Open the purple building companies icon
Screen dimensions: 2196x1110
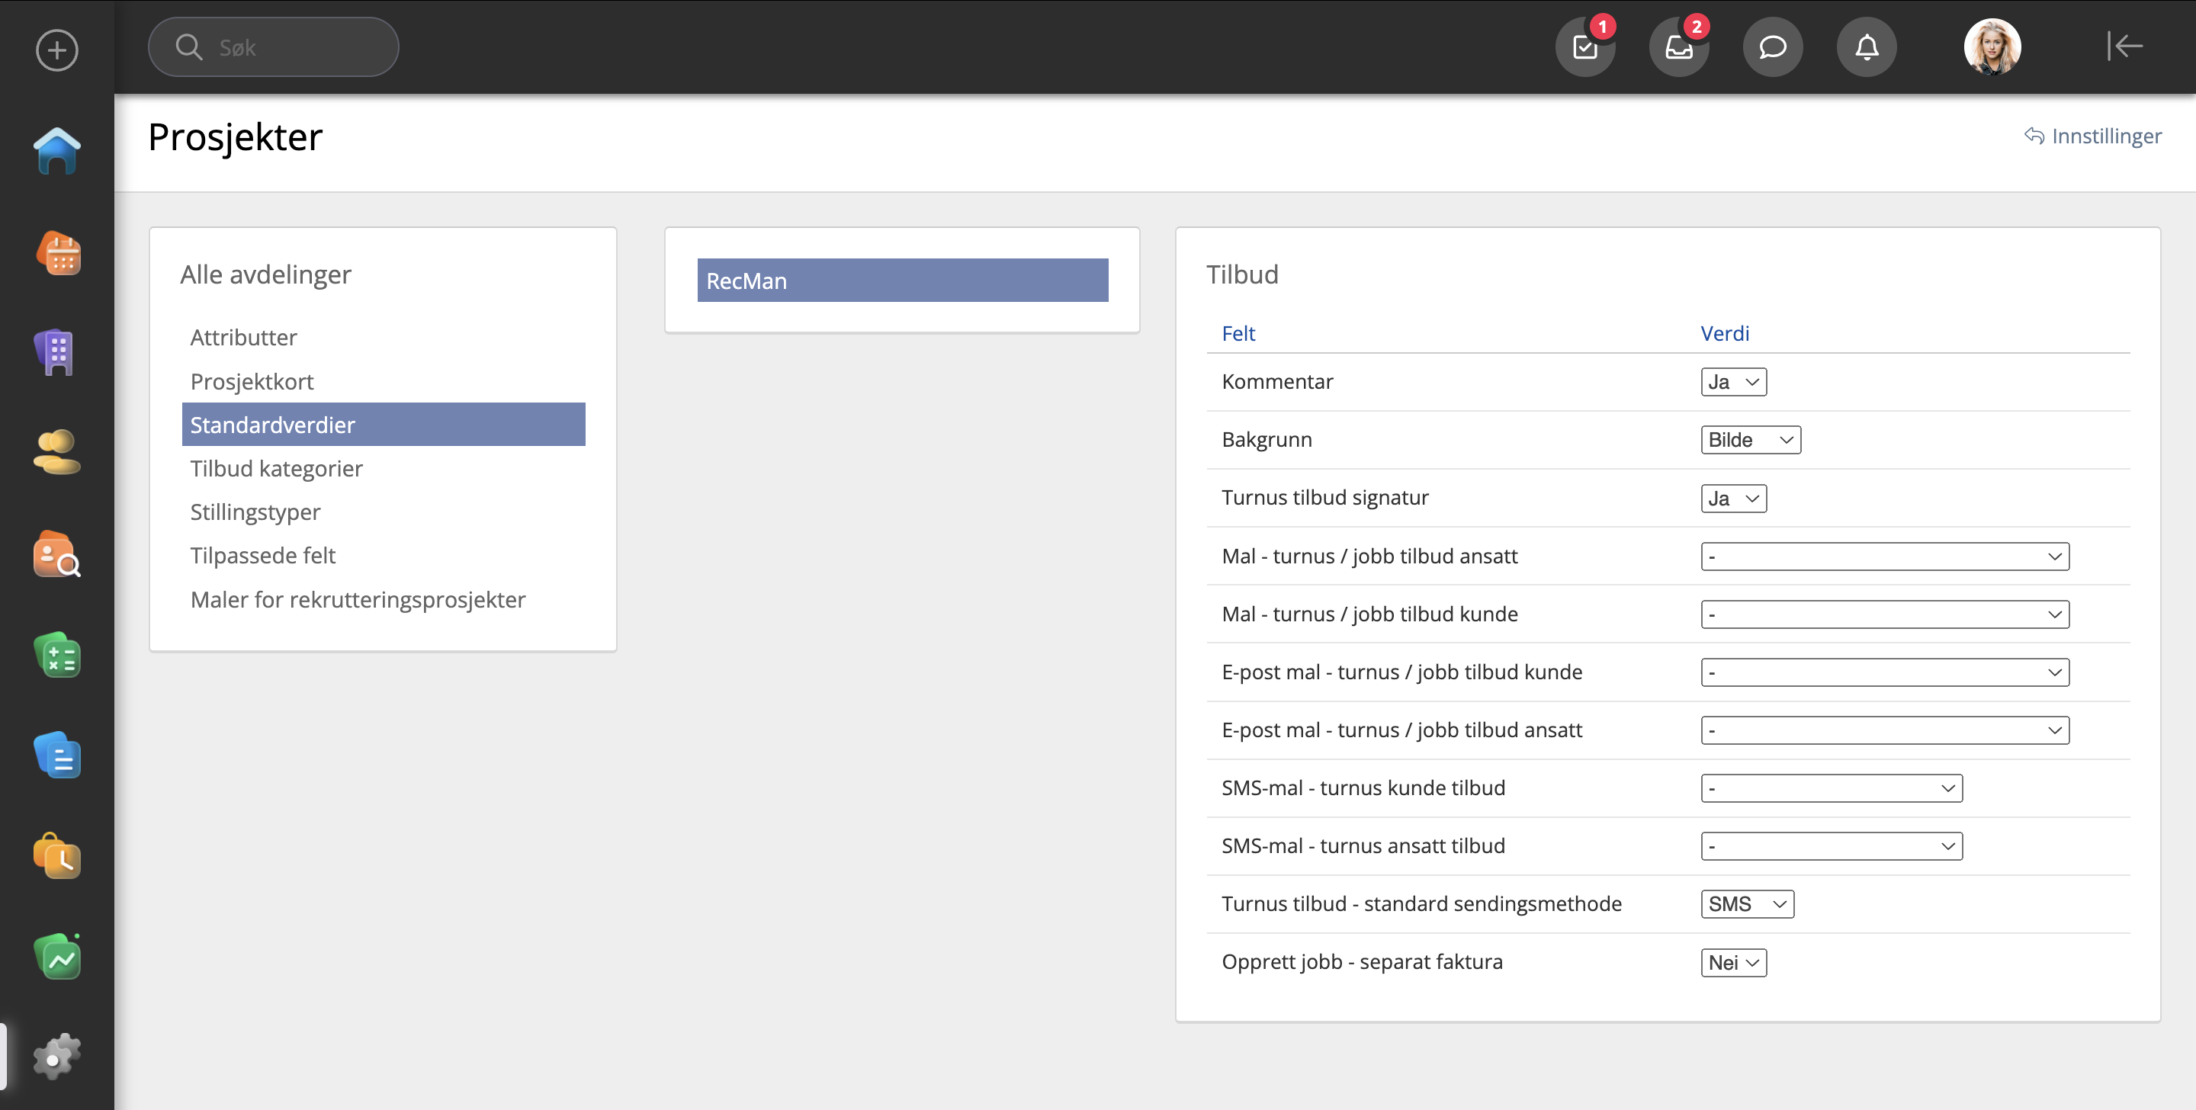56,351
